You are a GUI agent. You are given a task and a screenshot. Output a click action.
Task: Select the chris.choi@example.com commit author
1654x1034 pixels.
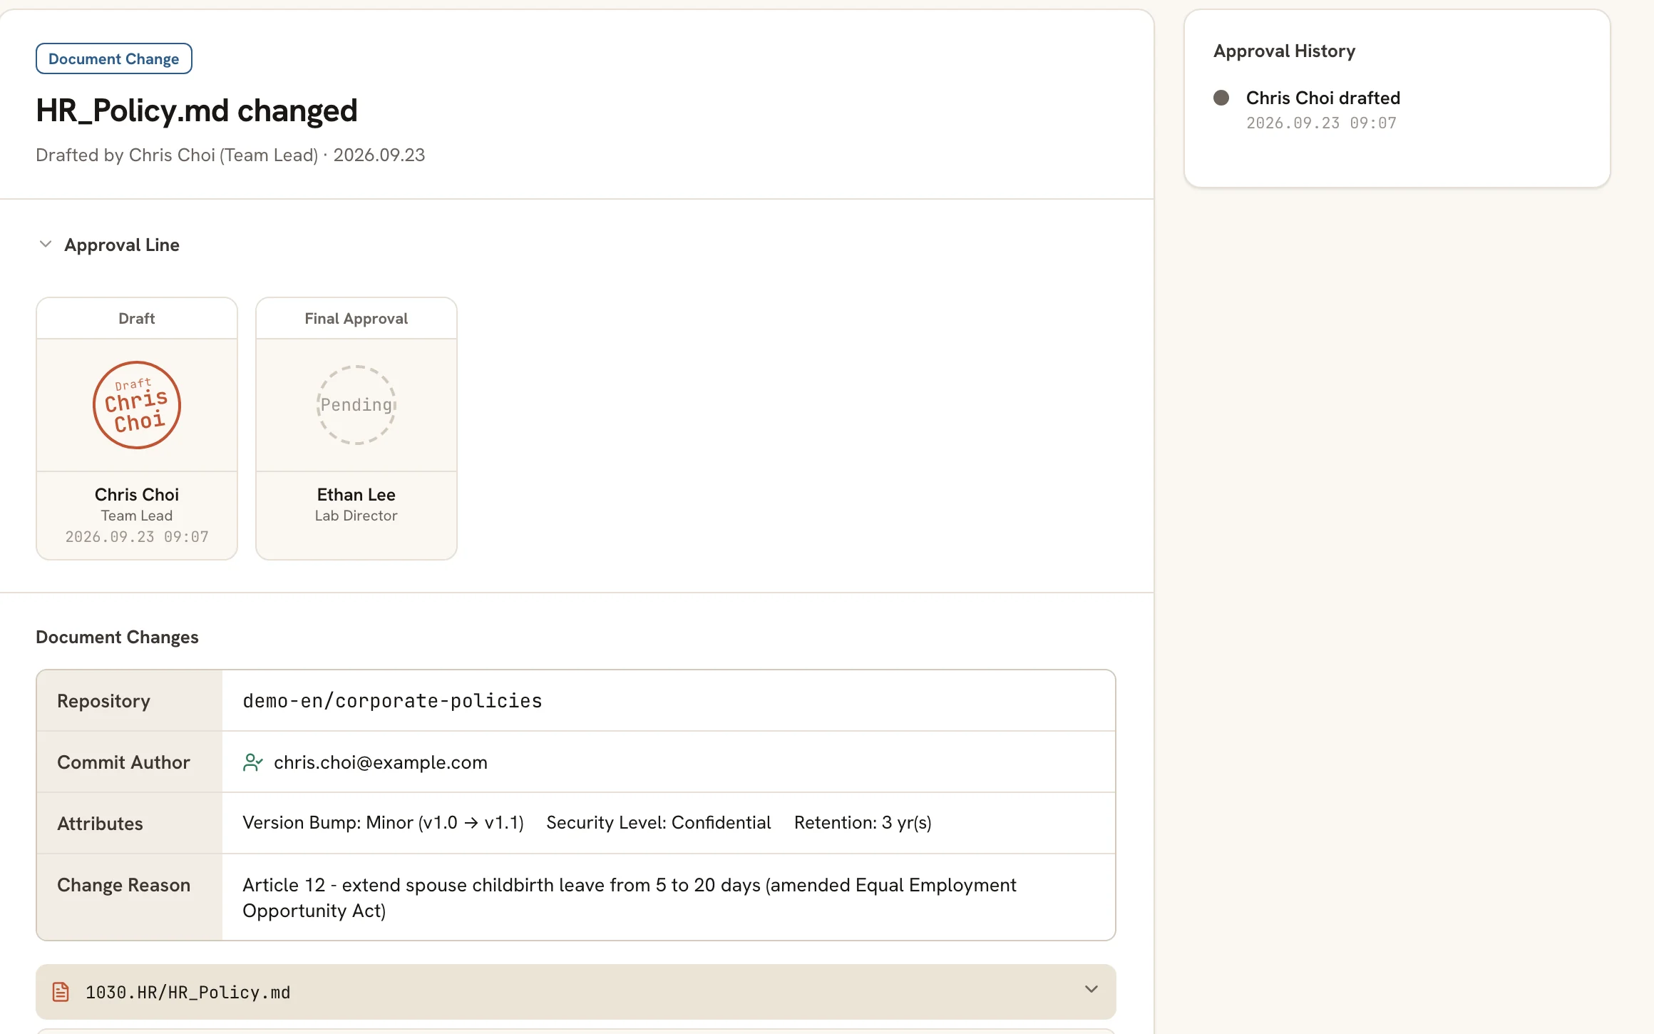pos(381,762)
